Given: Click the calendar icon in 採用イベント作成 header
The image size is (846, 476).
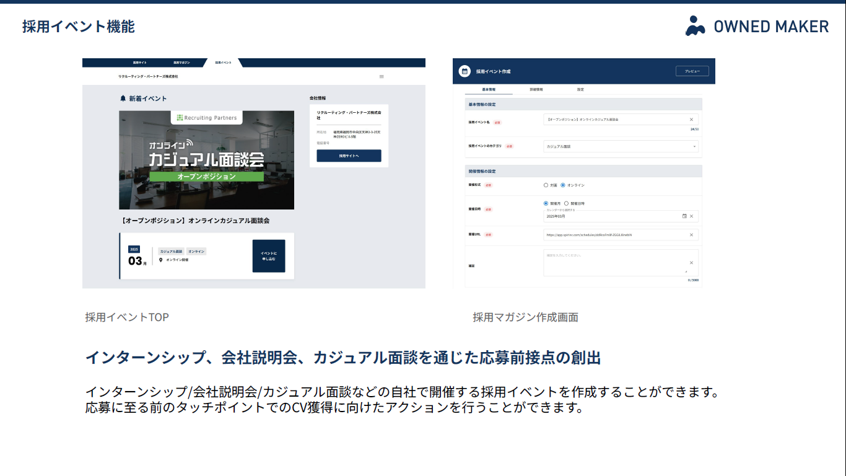Looking at the screenshot, I should [464, 71].
